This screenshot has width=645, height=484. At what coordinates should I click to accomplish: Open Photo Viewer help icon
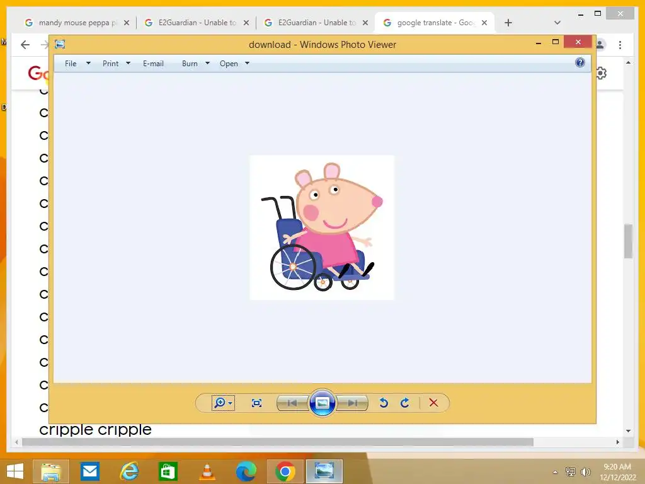tap(580, 62)
